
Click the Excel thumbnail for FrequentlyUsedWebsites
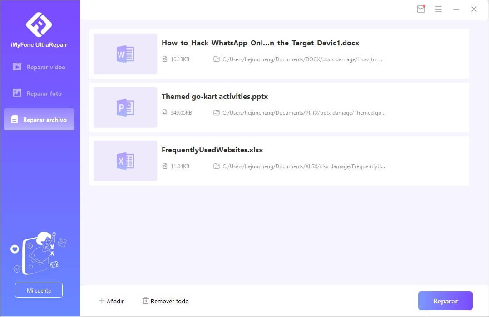point(125,161)
